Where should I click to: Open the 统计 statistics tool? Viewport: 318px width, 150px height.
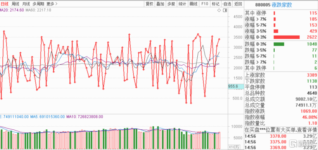[182, 4]
